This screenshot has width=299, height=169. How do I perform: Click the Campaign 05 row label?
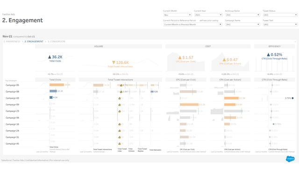coord(13,85)
